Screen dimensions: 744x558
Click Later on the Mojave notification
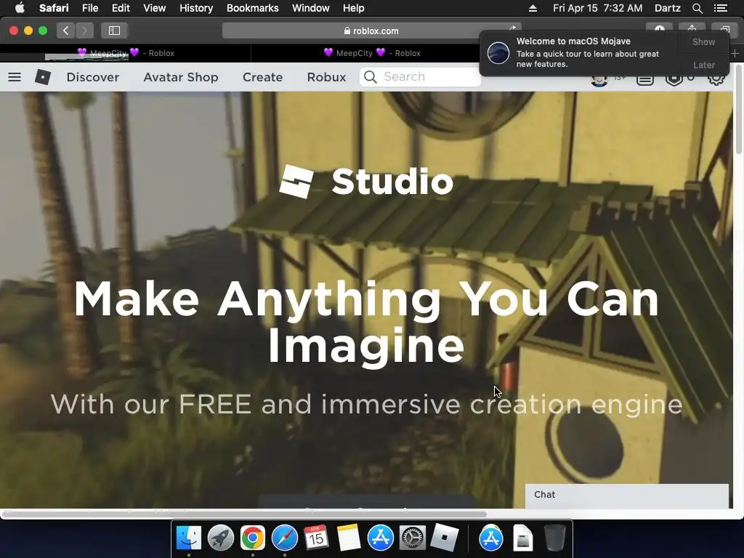[x=703, y=65]
